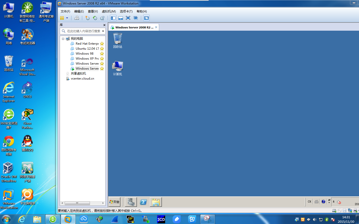Click library scrollbar left arrow
359x224 pixels.
pos(62,203)
